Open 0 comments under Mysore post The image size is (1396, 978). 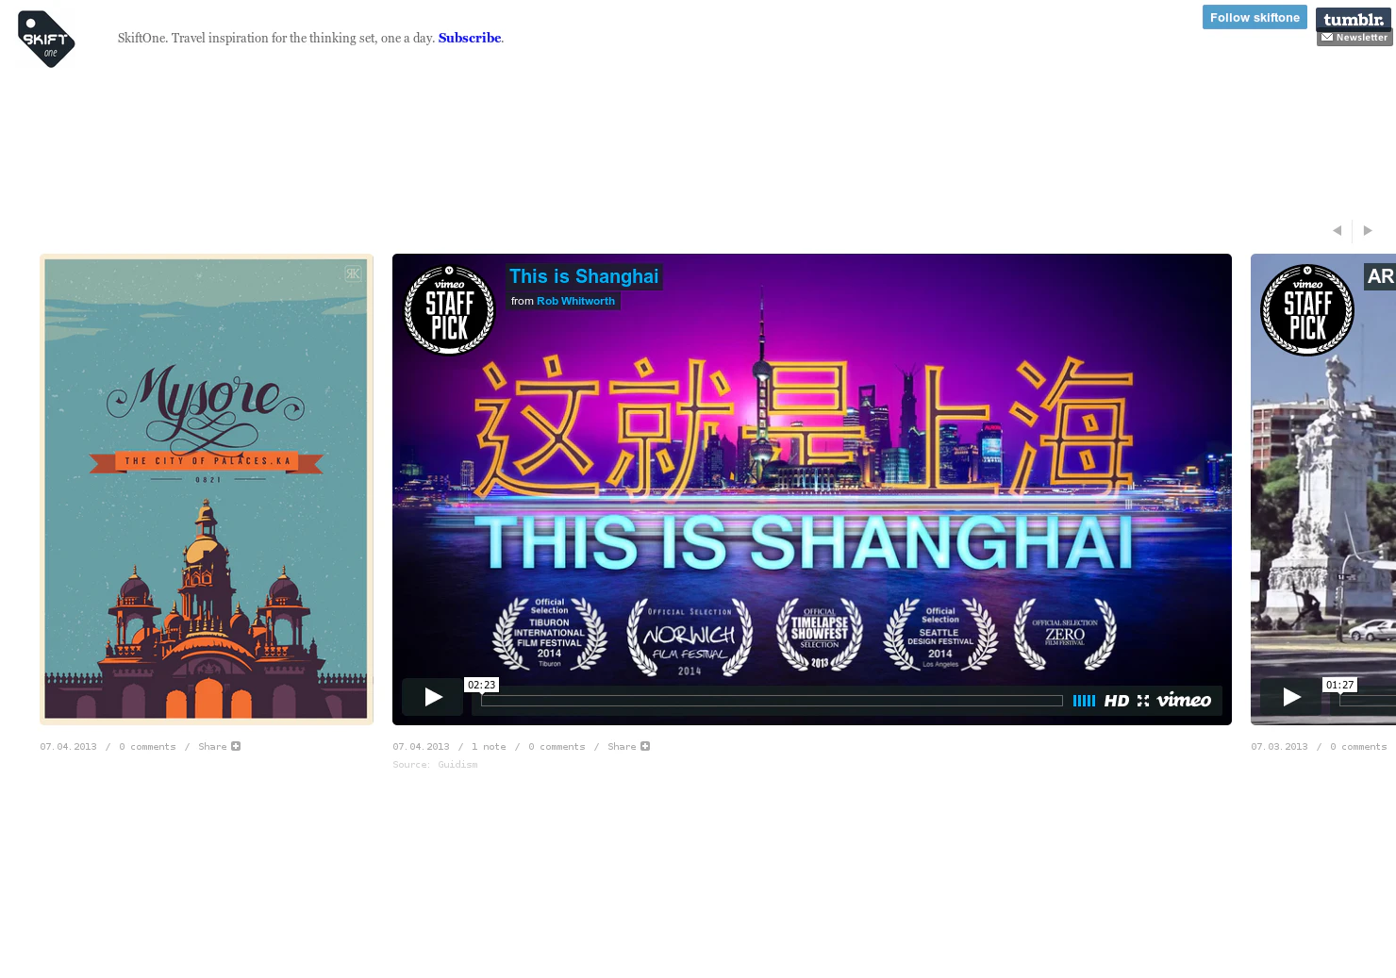point(147,747)
